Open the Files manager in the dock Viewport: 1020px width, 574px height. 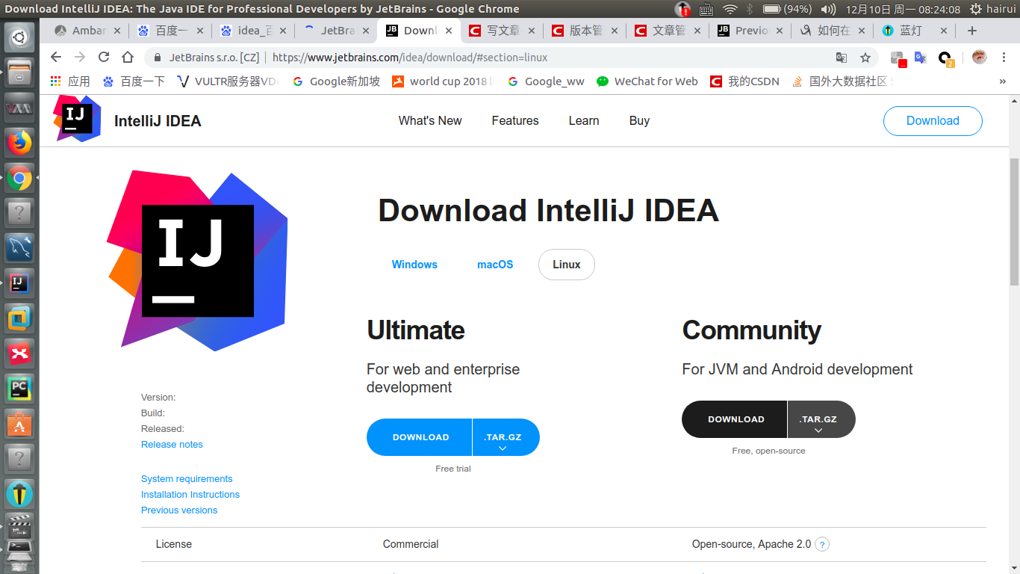(x=19, y=72)
